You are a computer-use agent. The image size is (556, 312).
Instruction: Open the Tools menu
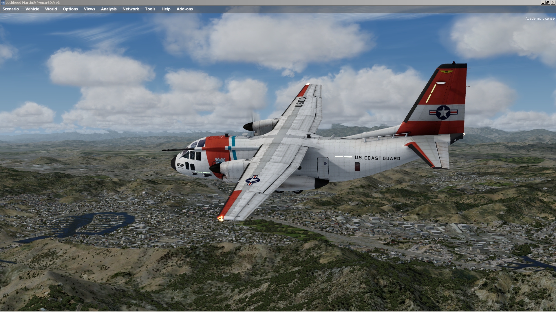click(x=150, y=9)
